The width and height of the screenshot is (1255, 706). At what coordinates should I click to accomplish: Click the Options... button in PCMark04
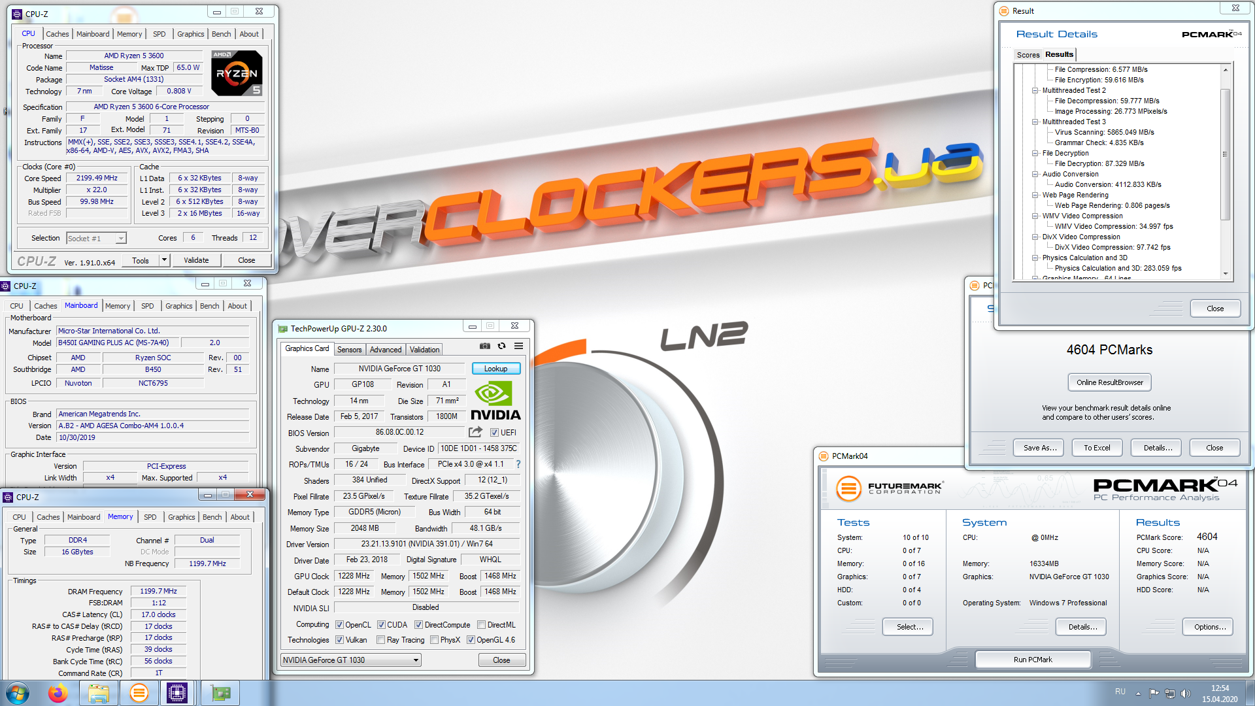[1208, 627]
